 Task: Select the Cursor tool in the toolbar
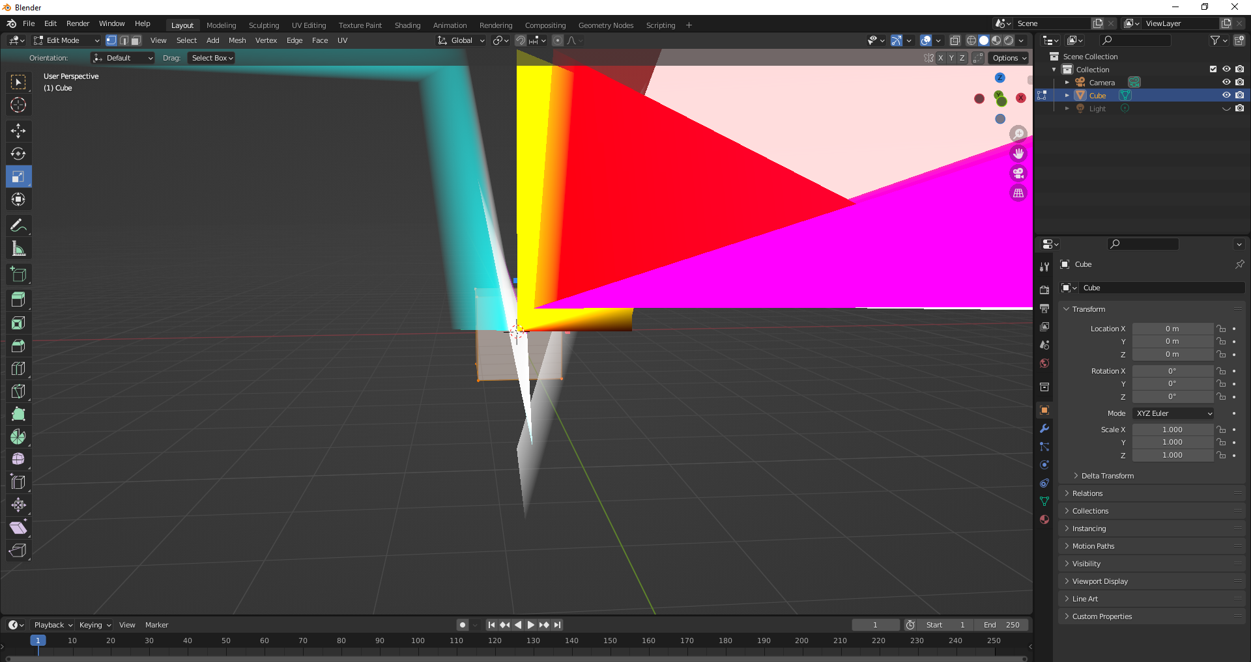[18, 105]
